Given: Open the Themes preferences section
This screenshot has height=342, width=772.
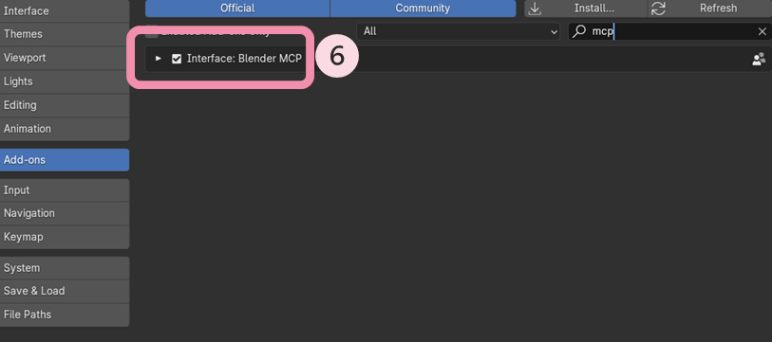Looking at the screenshot, I should pos(65,34).
